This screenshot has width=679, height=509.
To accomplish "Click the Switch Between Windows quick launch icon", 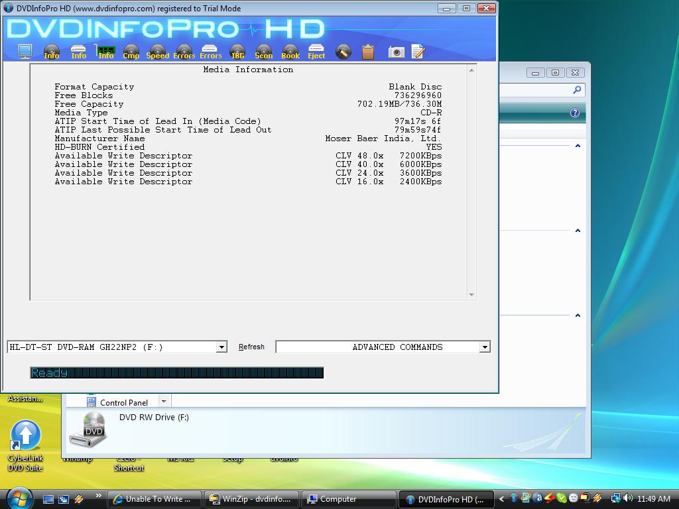I will 63,499.
